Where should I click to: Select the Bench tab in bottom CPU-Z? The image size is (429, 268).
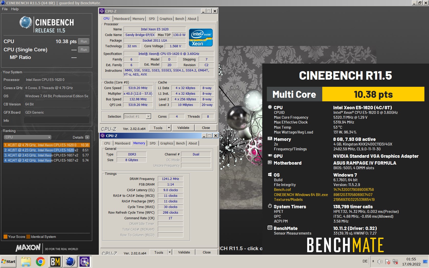click(181, 143)
